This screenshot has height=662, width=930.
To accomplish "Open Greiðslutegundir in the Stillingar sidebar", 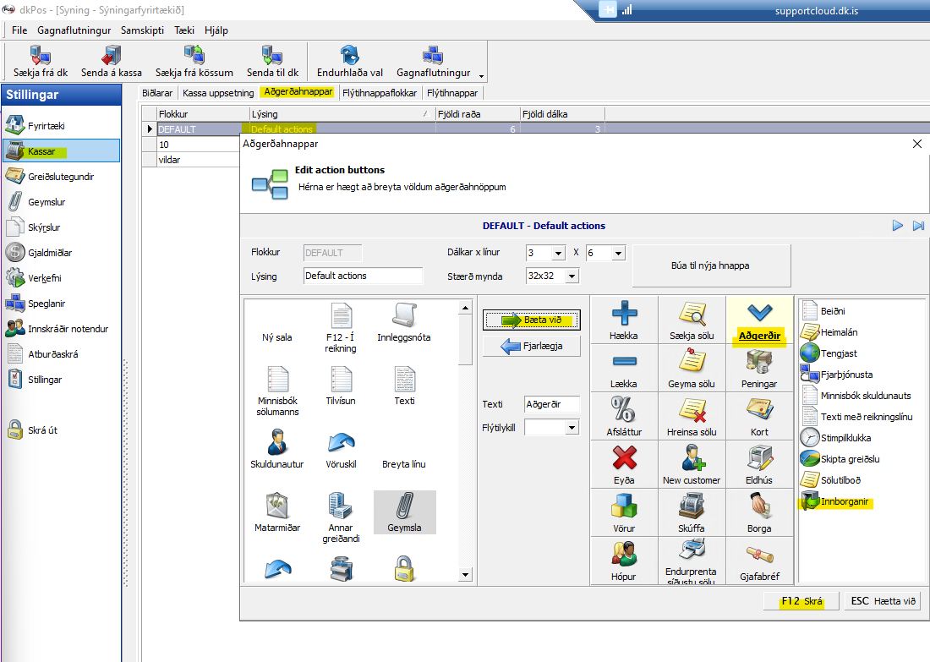I will pyautogui.click(x=60, y=177).
